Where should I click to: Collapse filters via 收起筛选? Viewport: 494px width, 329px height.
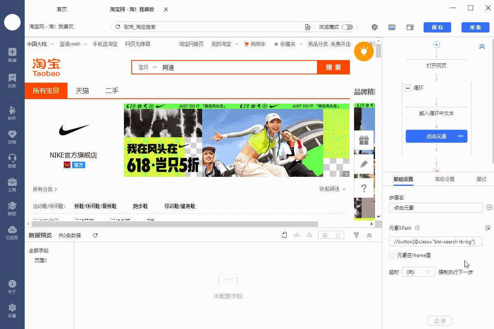[x=333, y=189]
